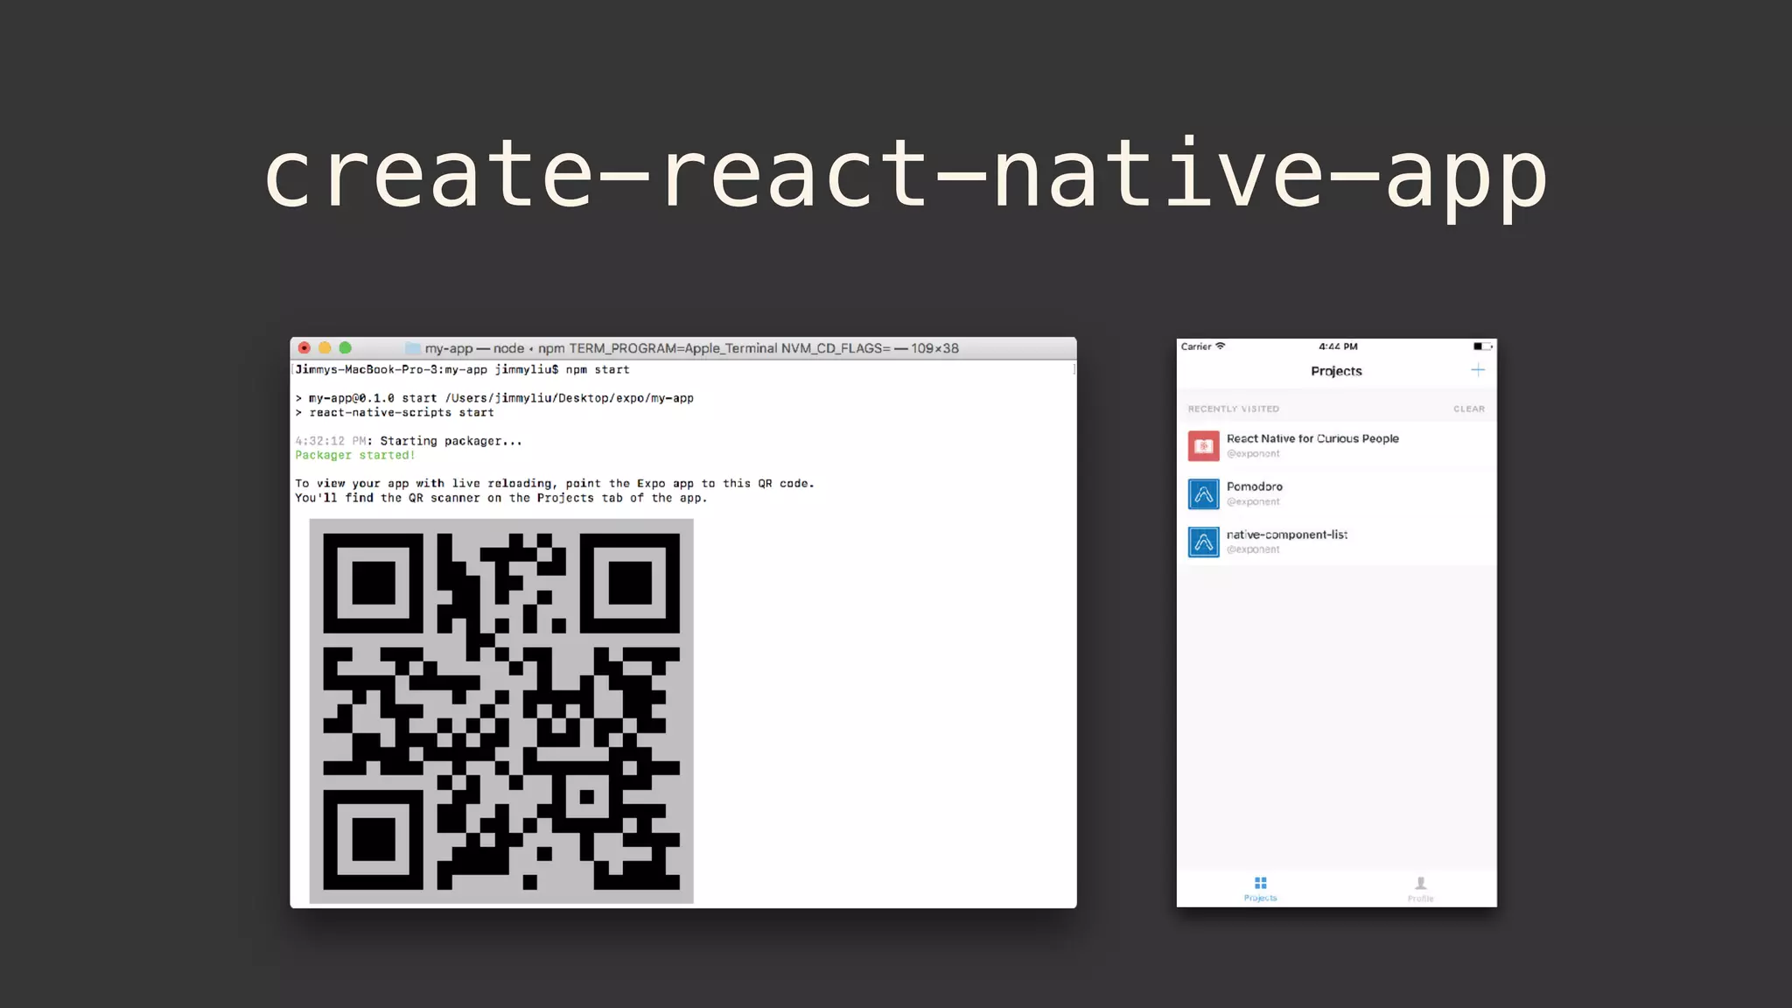Click the 'react-native-scripts start' line

point(395,412)
